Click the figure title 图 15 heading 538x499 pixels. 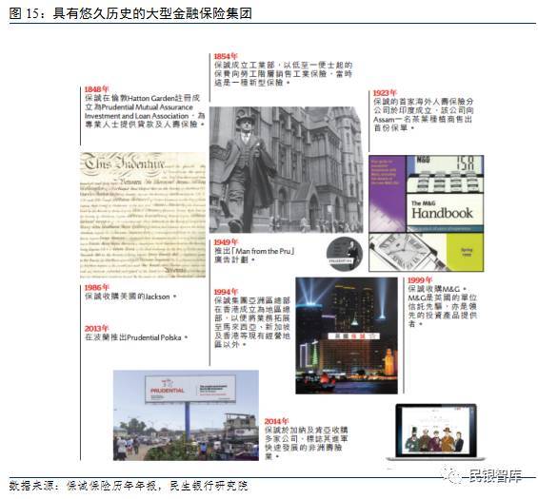(130, 13)
